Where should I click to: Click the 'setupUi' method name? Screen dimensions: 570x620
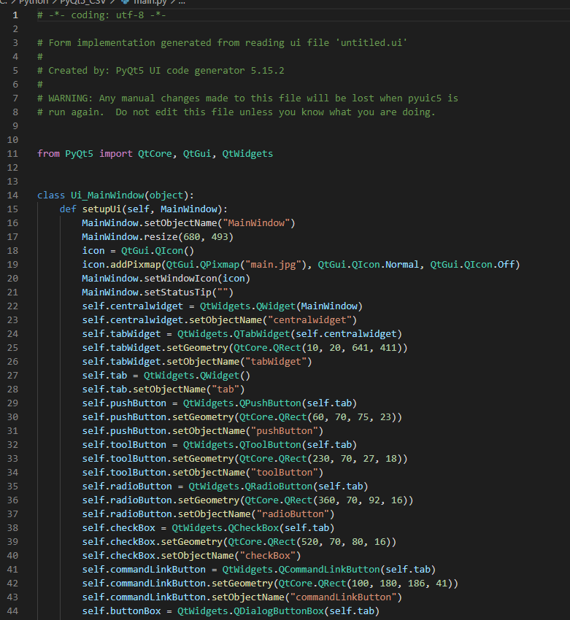coord(101,209)
